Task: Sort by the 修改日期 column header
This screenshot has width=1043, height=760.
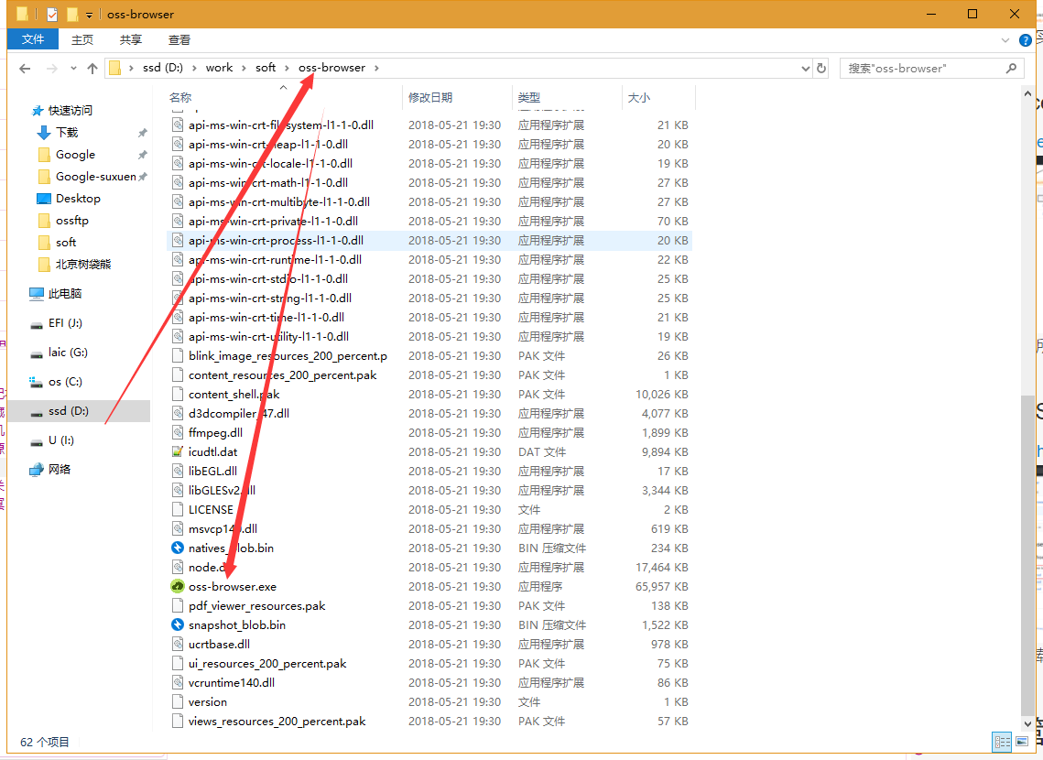Action: coord(430,98)
